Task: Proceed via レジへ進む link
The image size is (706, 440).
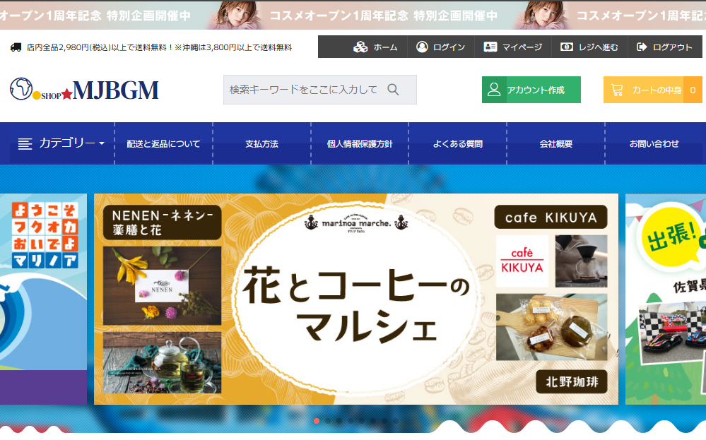Action: [x=599, y=47]
